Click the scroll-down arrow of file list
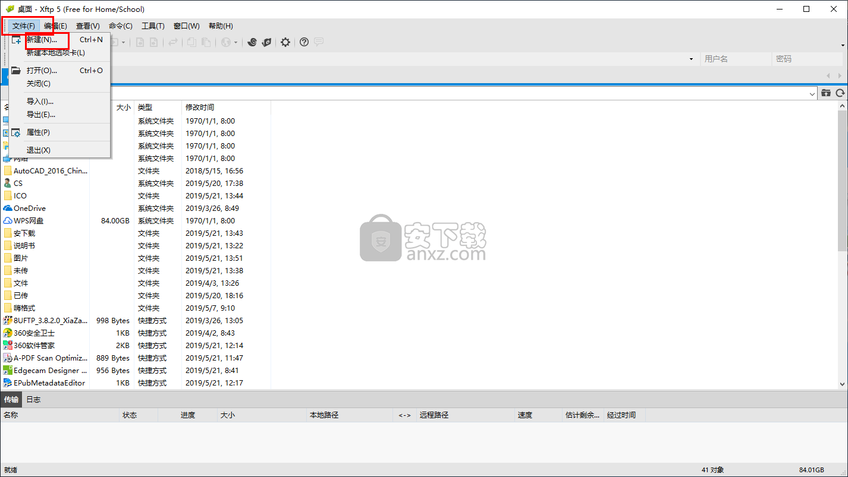The width and height of the screenshot is (848, 477). 843,384
